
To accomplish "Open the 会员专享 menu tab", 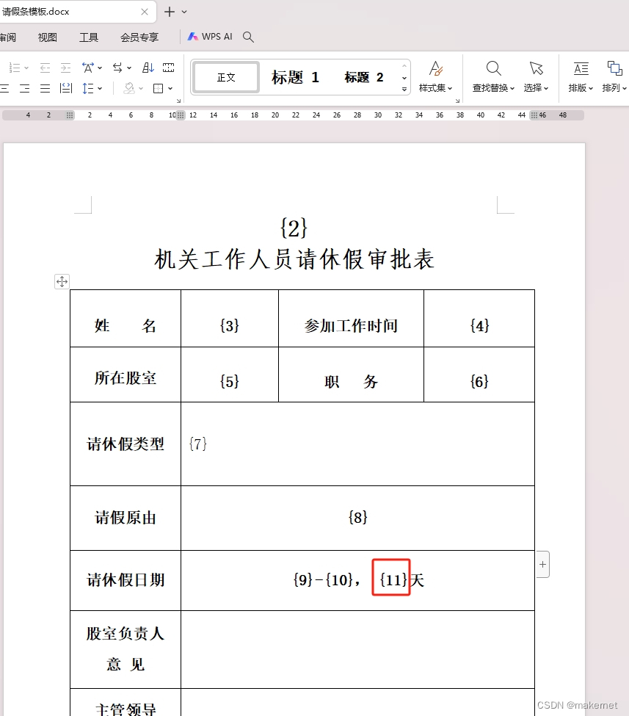I will (139, 37).
